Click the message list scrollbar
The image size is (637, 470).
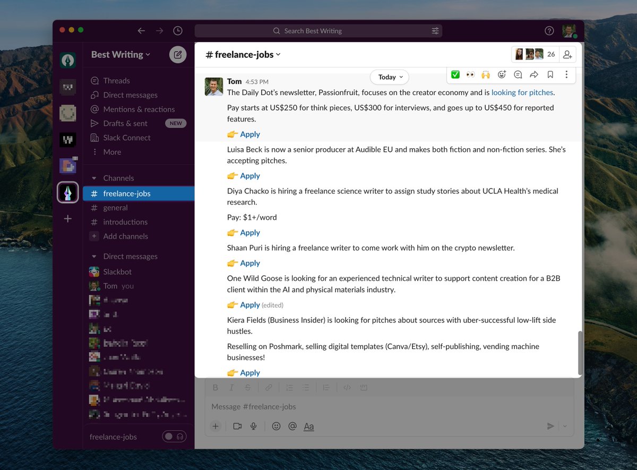click(580, 353)
